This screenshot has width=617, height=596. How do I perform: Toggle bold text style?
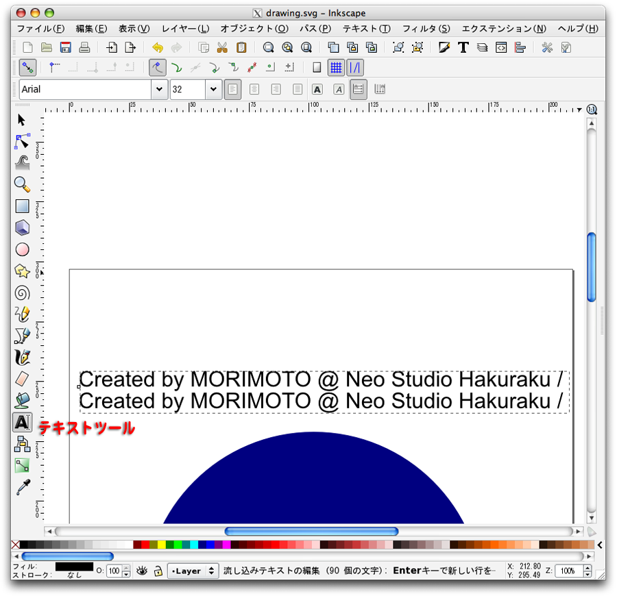317,90
